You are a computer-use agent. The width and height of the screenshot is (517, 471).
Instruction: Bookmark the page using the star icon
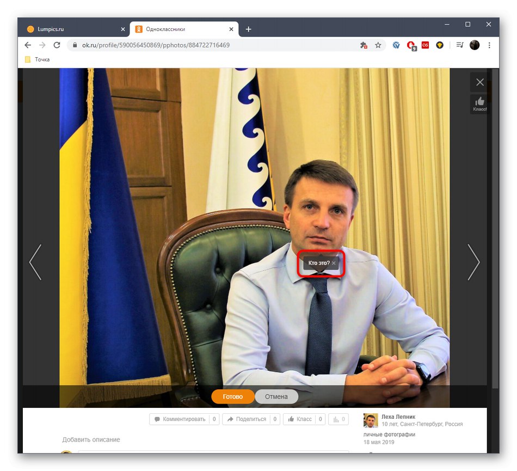click(x=378, y=45)
